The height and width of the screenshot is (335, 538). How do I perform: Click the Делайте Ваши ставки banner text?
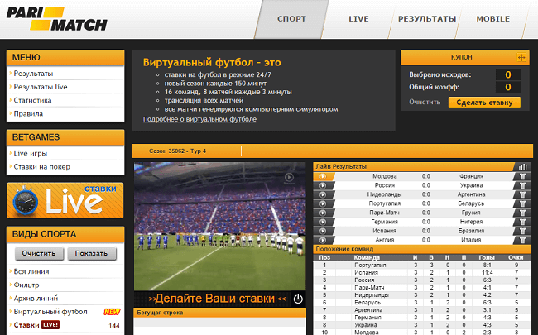[x=217, y=299]
